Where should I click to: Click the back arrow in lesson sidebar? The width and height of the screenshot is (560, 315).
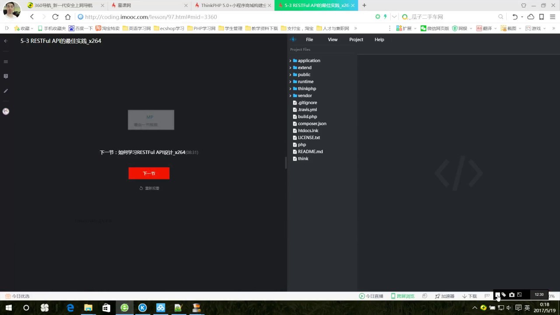click(6, 41)
